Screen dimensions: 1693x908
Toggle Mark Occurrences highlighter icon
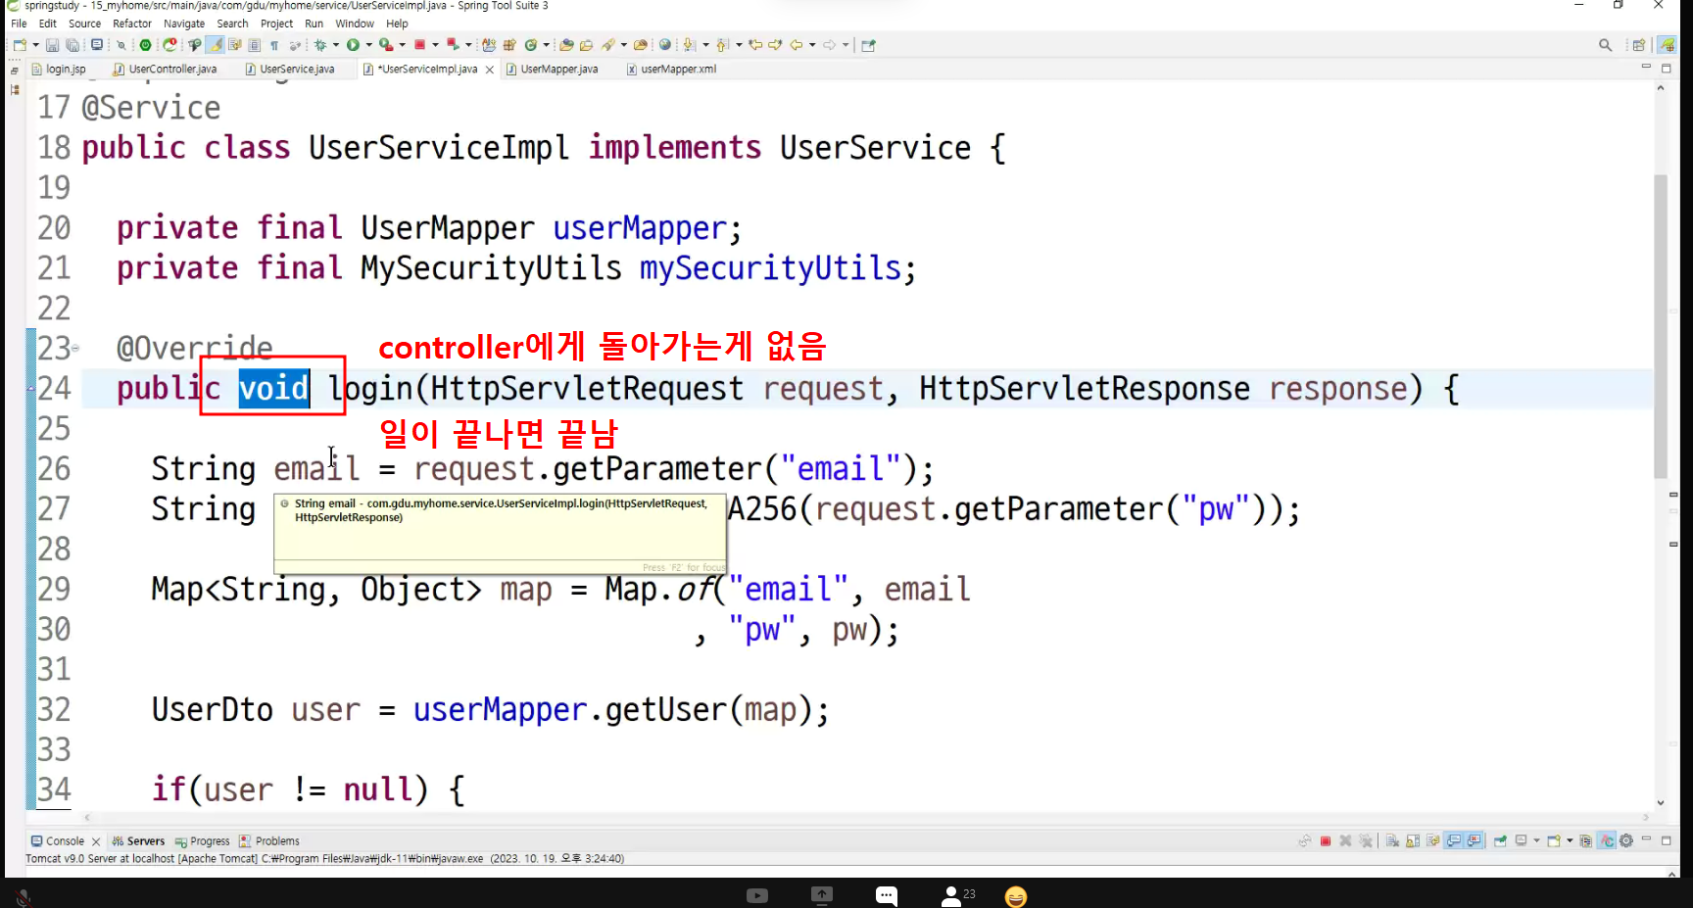pos(215,45)
